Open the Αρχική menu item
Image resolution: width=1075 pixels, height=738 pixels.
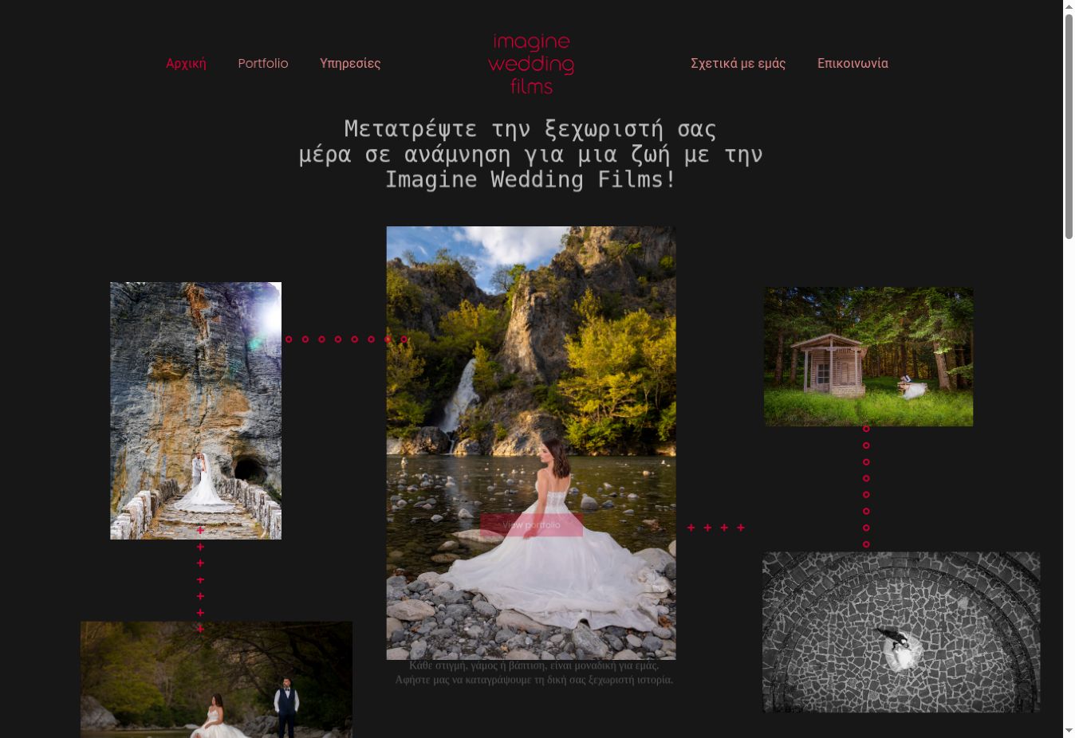click(186, 64)
